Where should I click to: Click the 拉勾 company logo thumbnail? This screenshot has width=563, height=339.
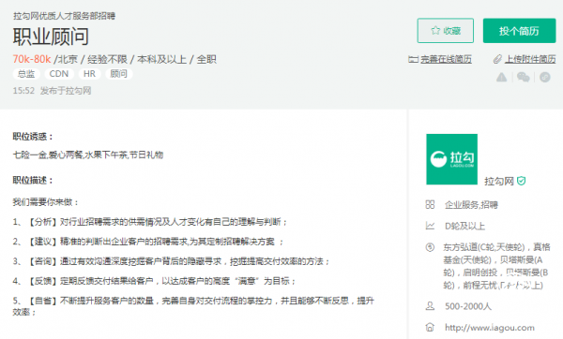(x=451, y=159)
